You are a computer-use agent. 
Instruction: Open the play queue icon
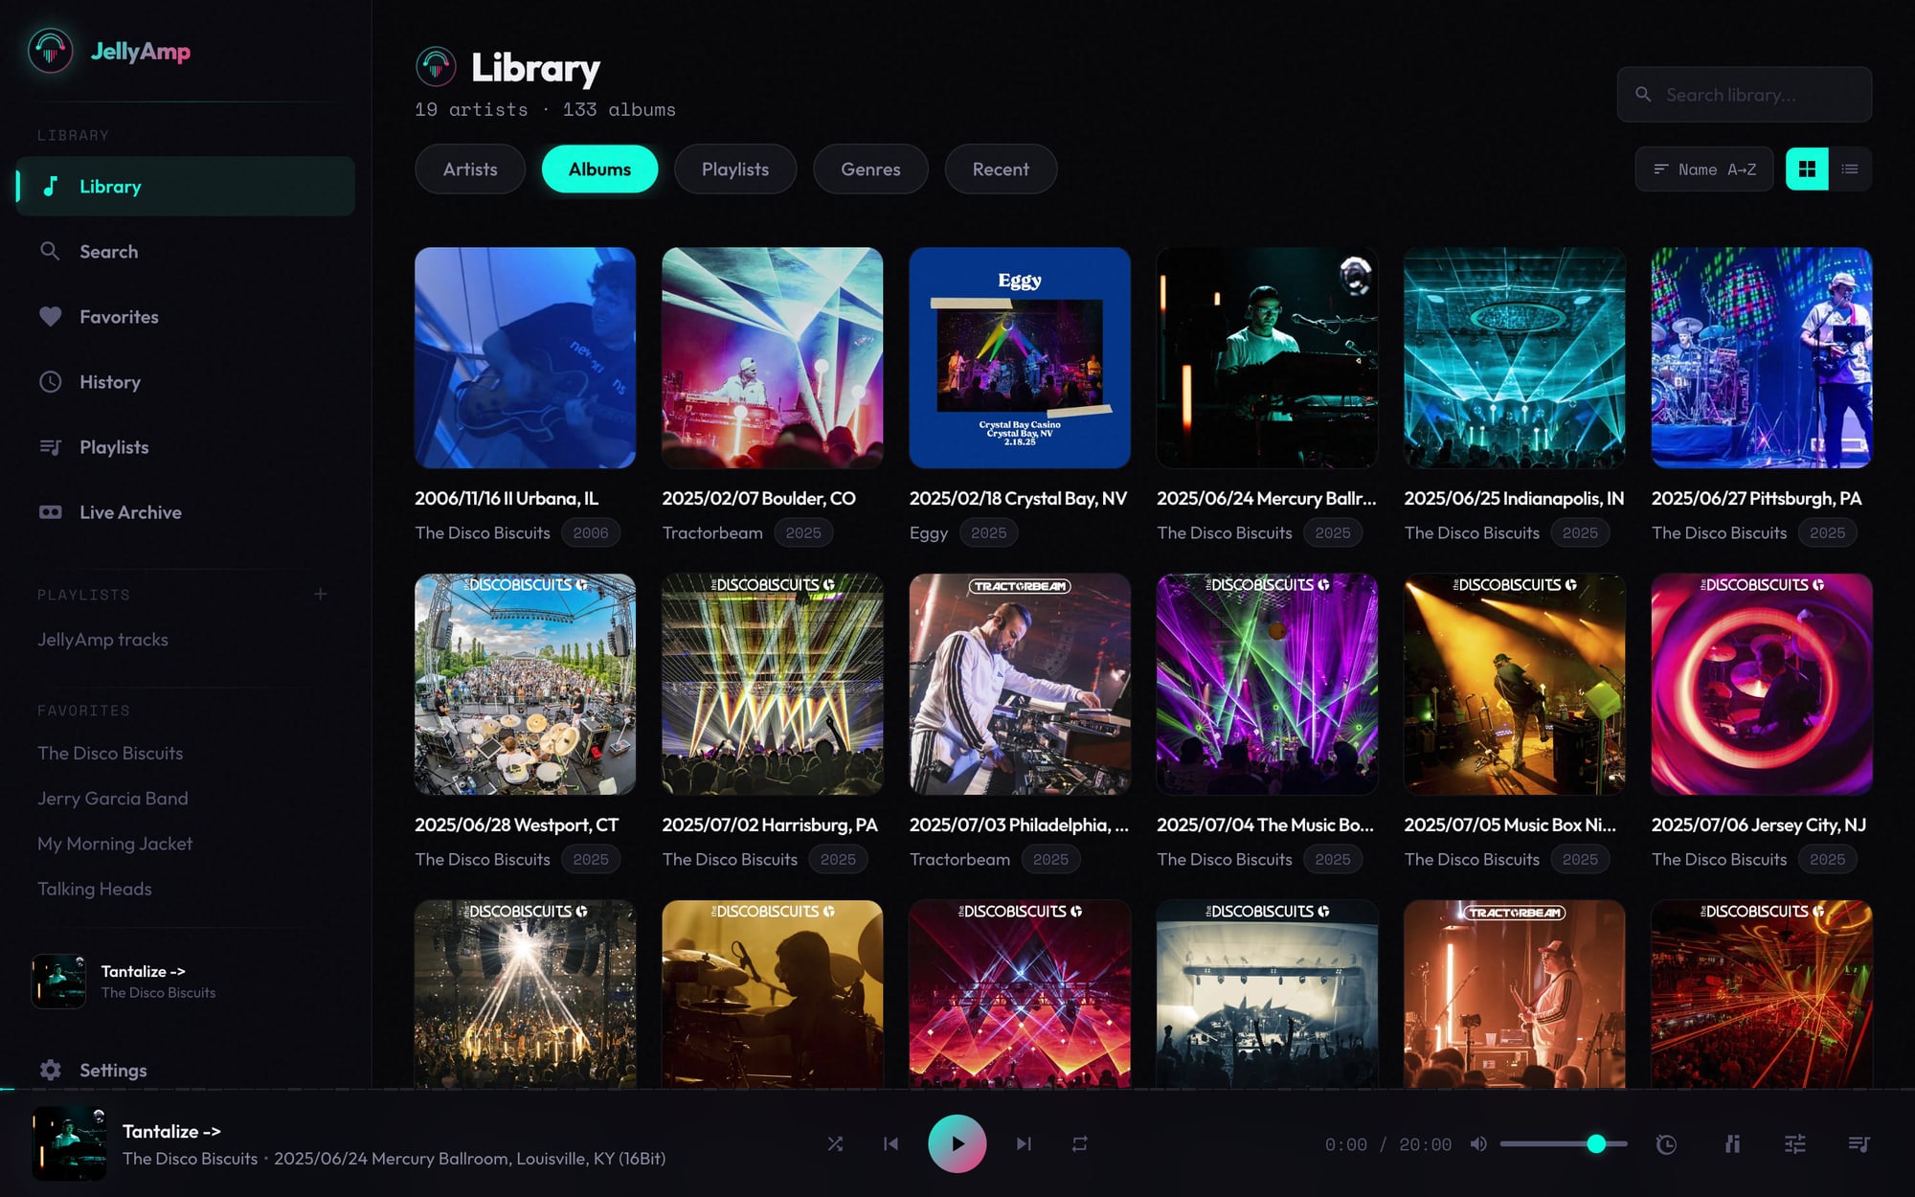tap(1859, 1143)
